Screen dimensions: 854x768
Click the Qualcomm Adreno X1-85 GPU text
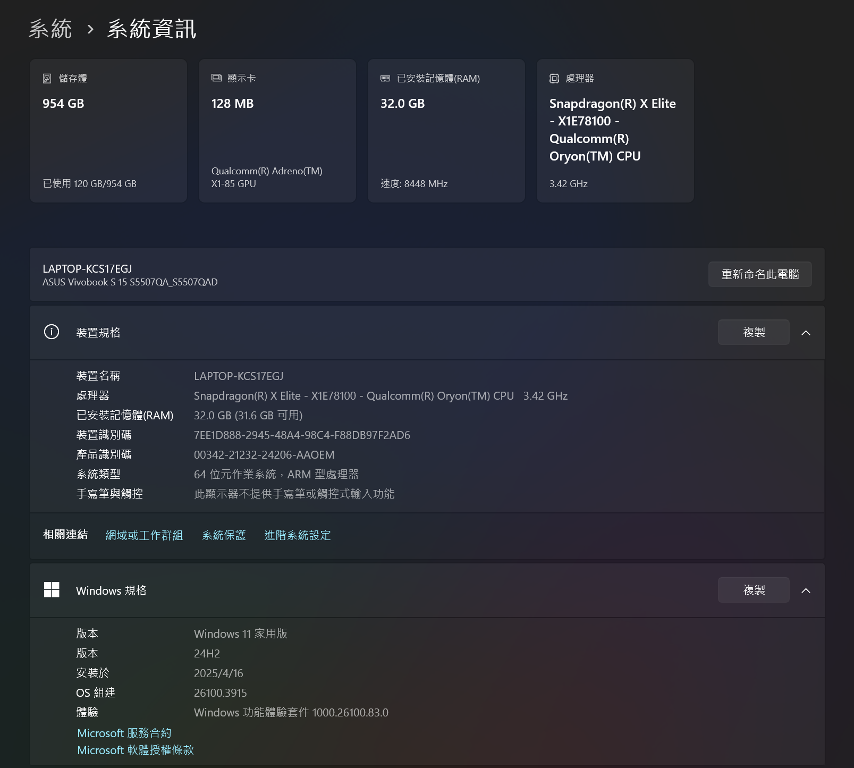[267, 177]
